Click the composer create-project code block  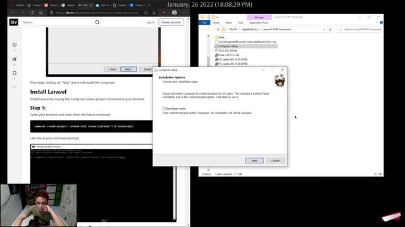[91, 126]
